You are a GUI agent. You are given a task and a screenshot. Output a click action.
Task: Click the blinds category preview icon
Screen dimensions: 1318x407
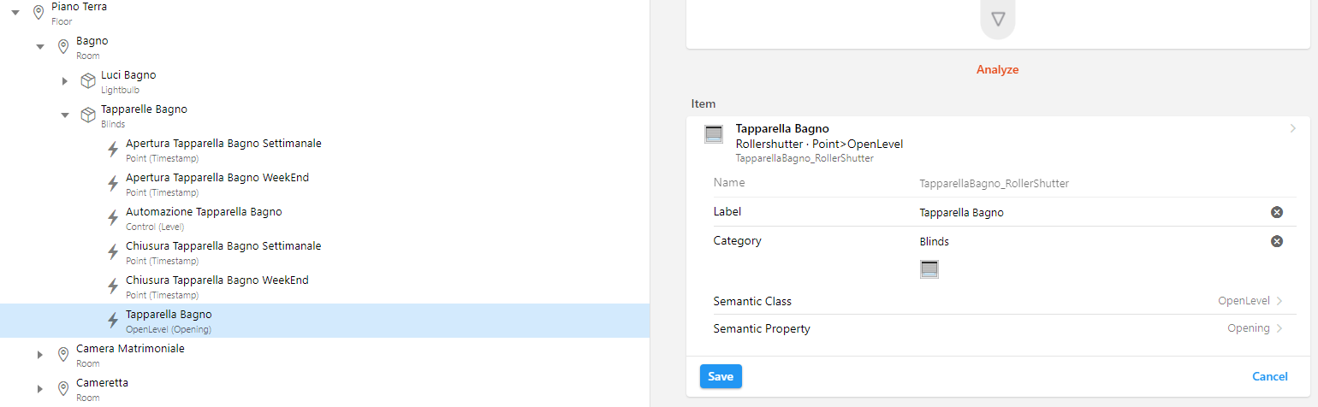click(x=929, y=269)
